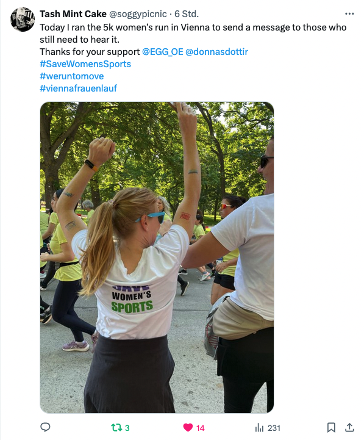Click the 231 views count
The height and width of the screenshot is (440, 364).
pyautogui.click(x=274, y=428)
